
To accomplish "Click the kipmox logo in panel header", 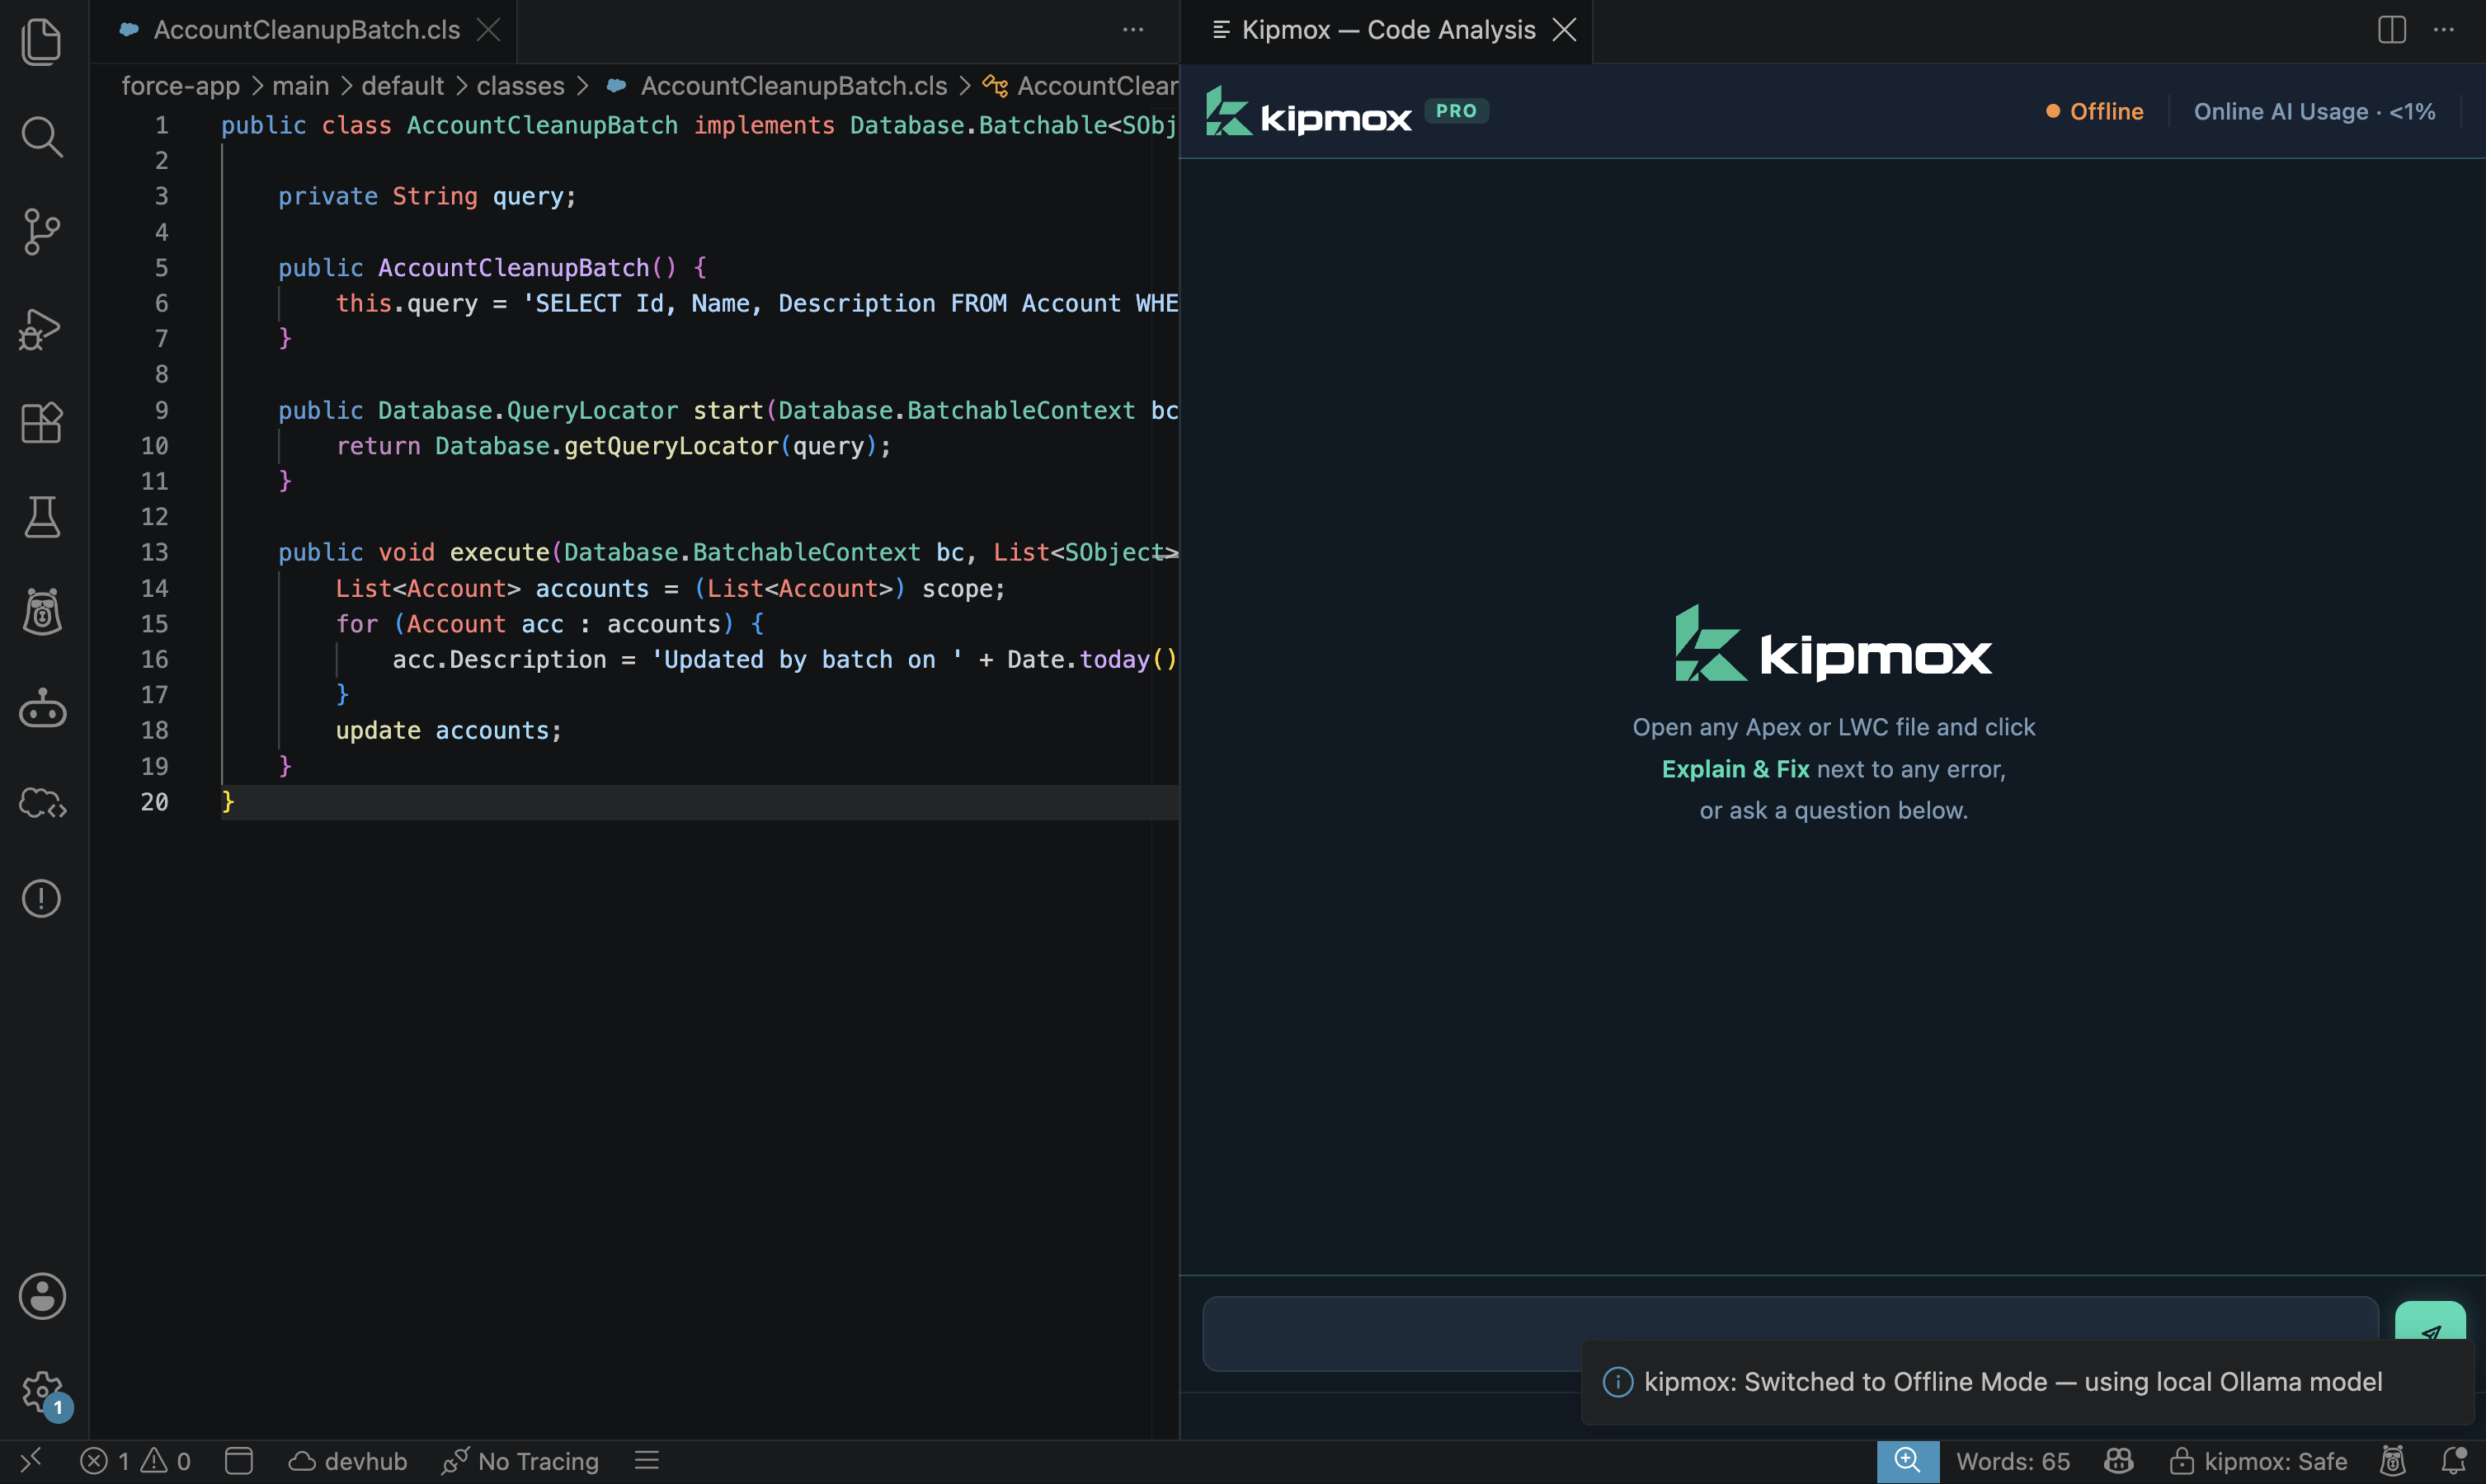I will tap(1308, 111).
